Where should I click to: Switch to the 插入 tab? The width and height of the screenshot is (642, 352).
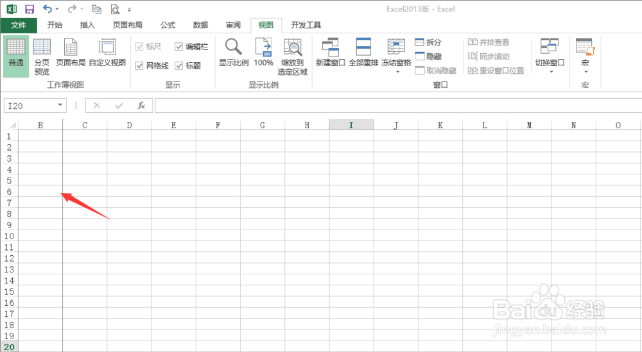click(x=87, y=26)
